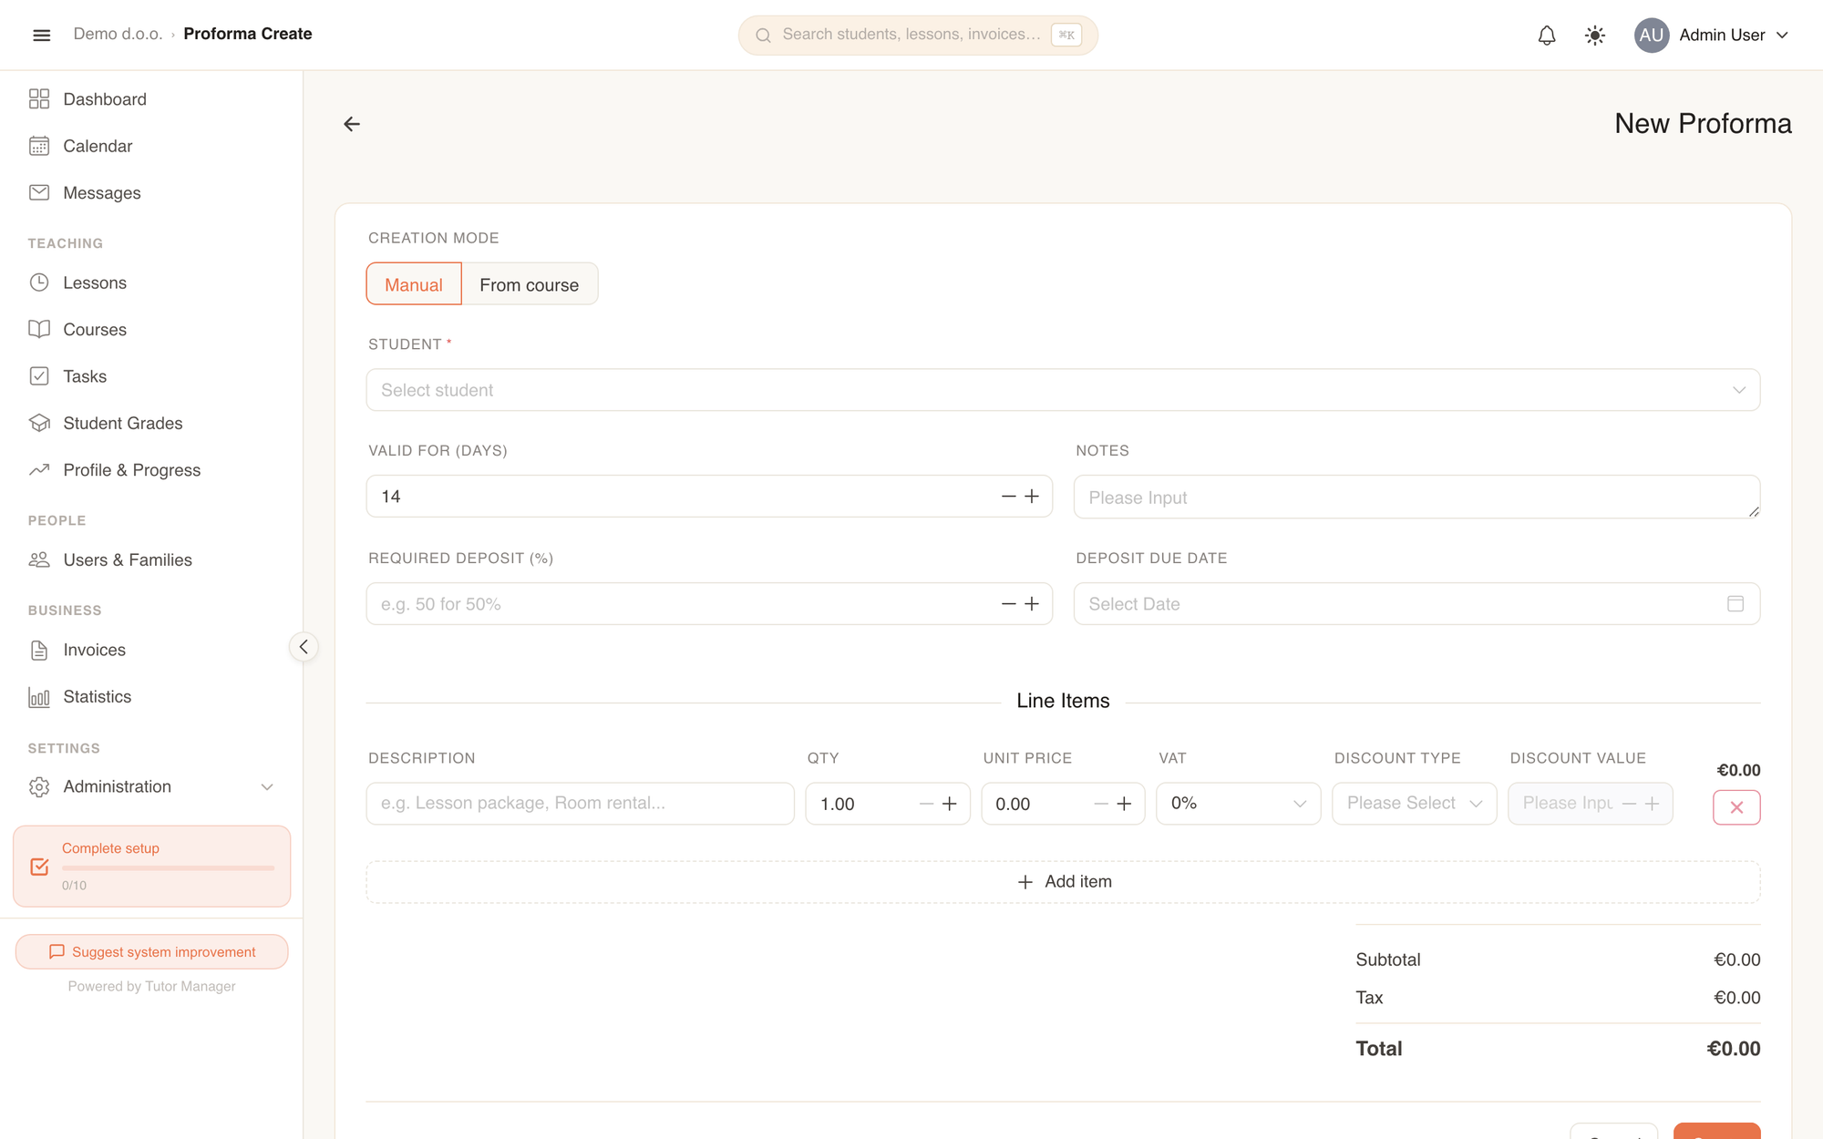This screenshot has height=1139, width=1823.
Task: Click Demo d.o.o. breadcrumb link
Action: click(118, 34)
